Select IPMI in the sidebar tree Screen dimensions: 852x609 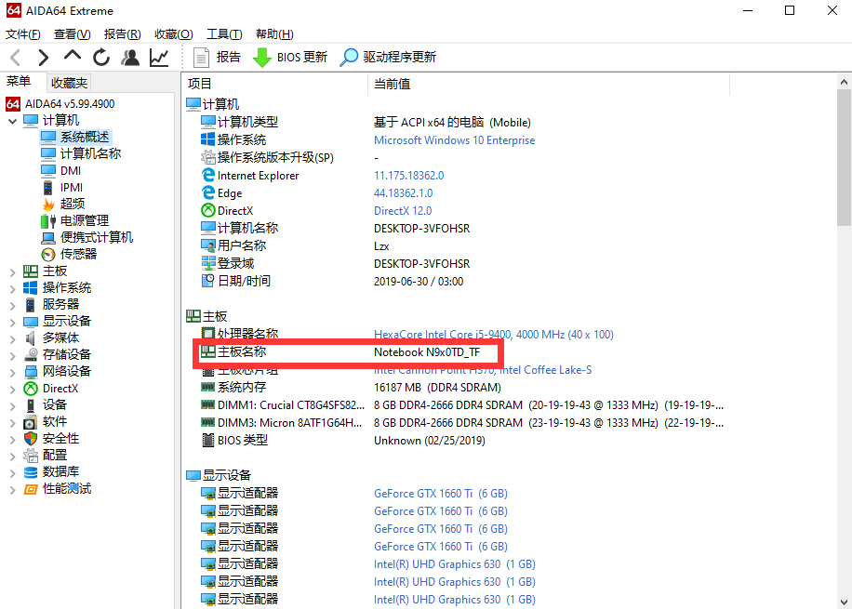click(72, 188)
